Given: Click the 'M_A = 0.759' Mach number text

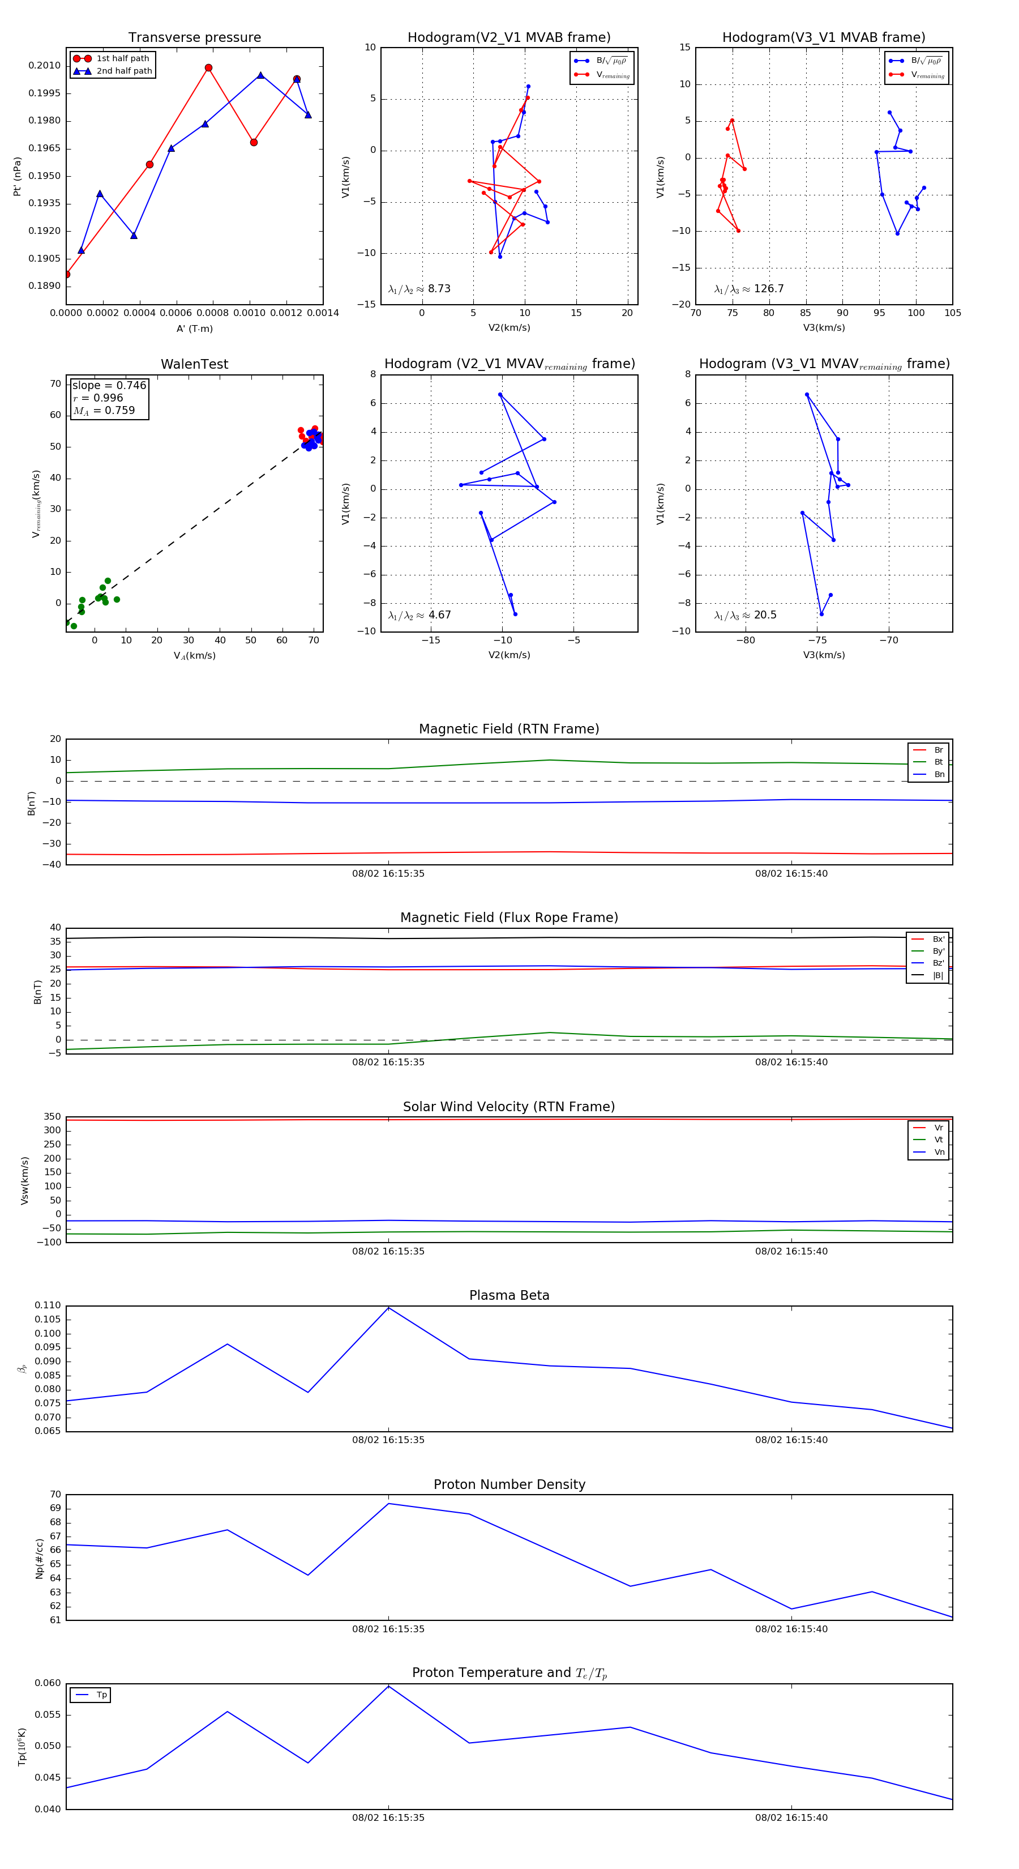Looking at the screenshot, I should coord(104,411).
